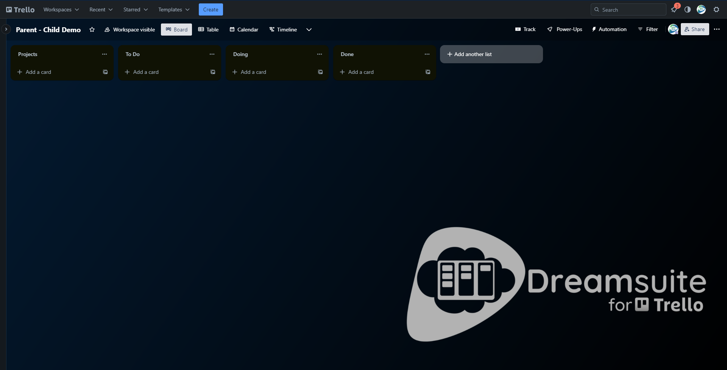The width and height of the screenshot is (727, 370).
Task: Expand the Workspaces dropdown
Action: [x=61, y=9]
